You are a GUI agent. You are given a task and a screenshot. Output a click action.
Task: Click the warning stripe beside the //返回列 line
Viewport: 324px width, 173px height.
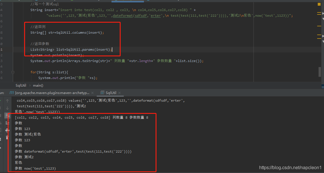click(319, 26)
